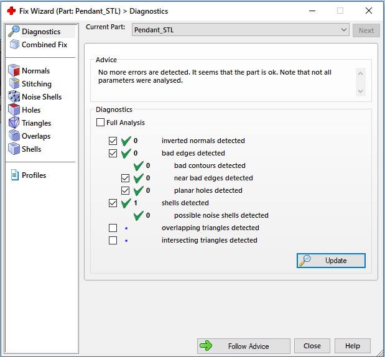The height and width of the screenshot is (357, 385).
Task: Click the Advice box scroll up arrow
Action: pos(360,73)
